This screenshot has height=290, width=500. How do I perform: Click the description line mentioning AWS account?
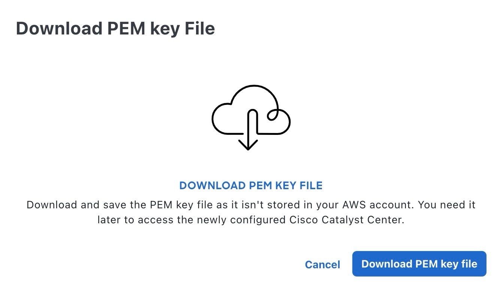(x=251, y=205)
